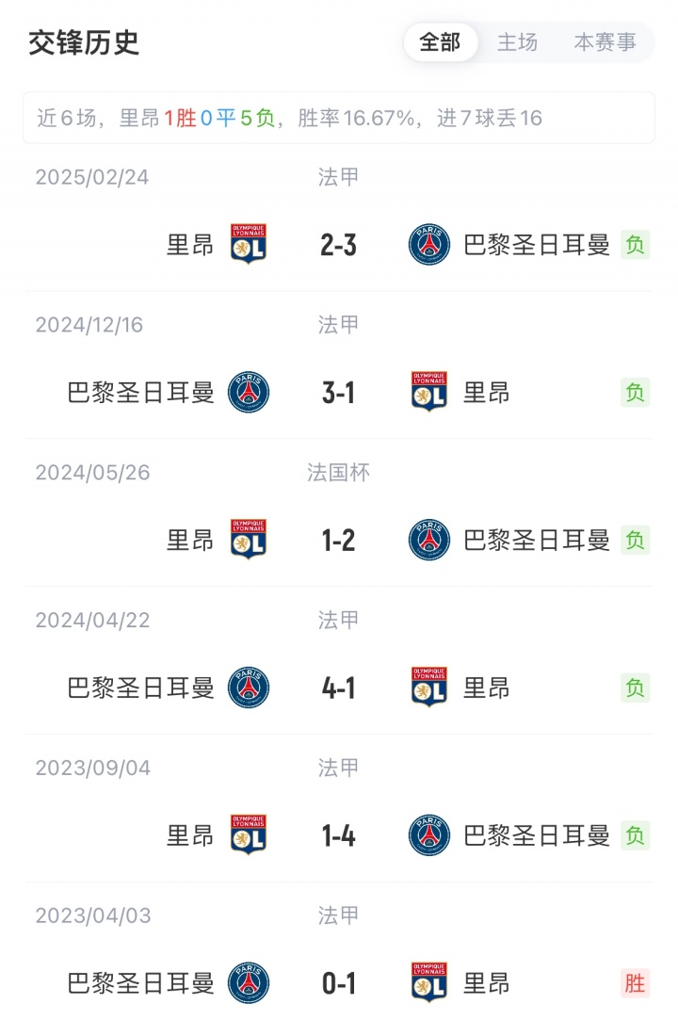
Task: Open the 2-3 score match details
Action: [x=338, y=245]
